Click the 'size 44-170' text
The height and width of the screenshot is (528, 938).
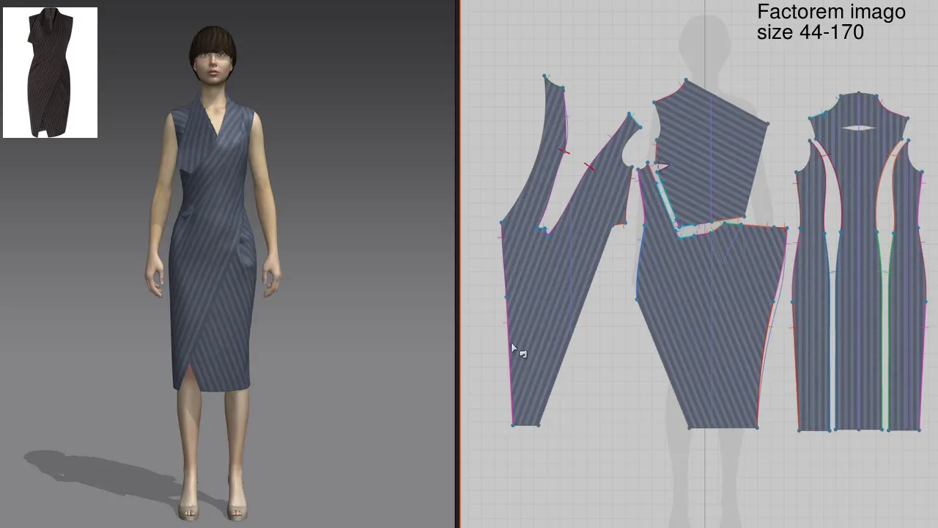point(810,32)
